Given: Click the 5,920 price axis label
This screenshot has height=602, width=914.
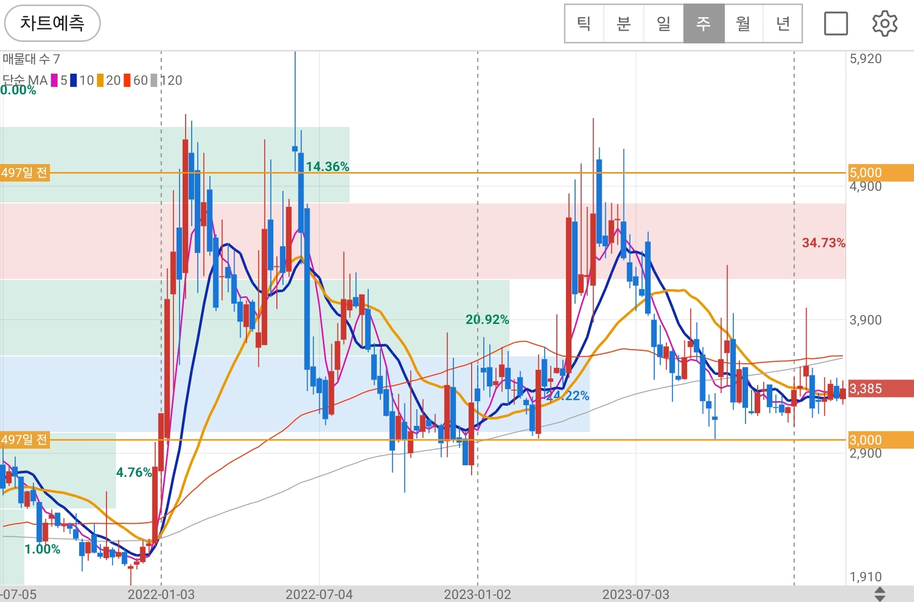Looking at the screenshot, I should [x=866, y=59].
